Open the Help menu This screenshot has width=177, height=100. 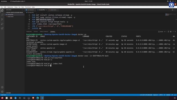pos(33,7)
